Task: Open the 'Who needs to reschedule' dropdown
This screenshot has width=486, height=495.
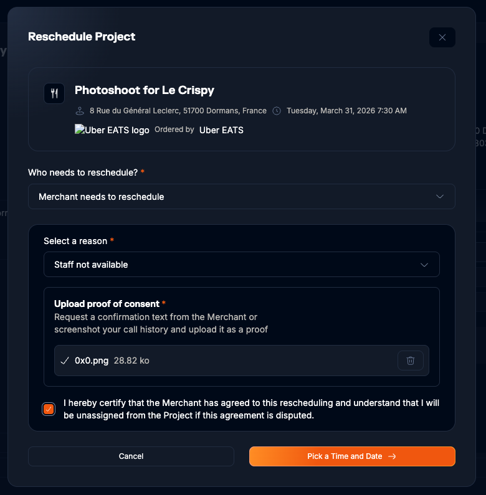Action: [241, 197]
